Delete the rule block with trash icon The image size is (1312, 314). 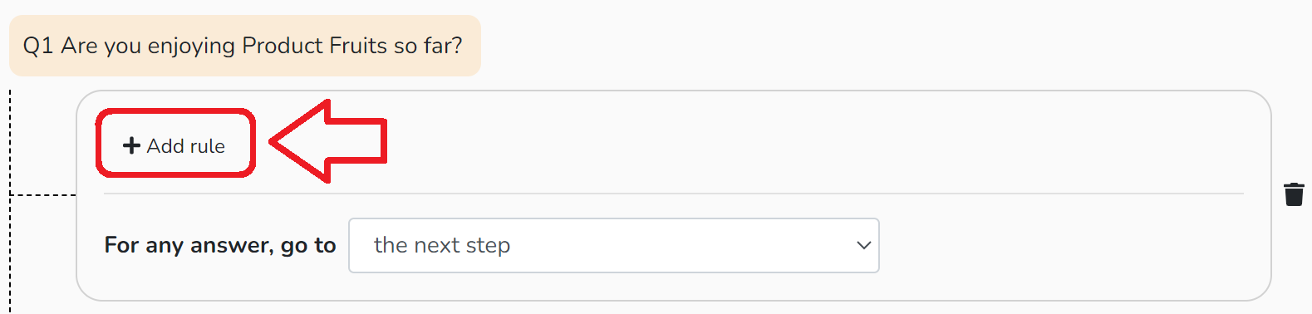(x=1294, y=194)
